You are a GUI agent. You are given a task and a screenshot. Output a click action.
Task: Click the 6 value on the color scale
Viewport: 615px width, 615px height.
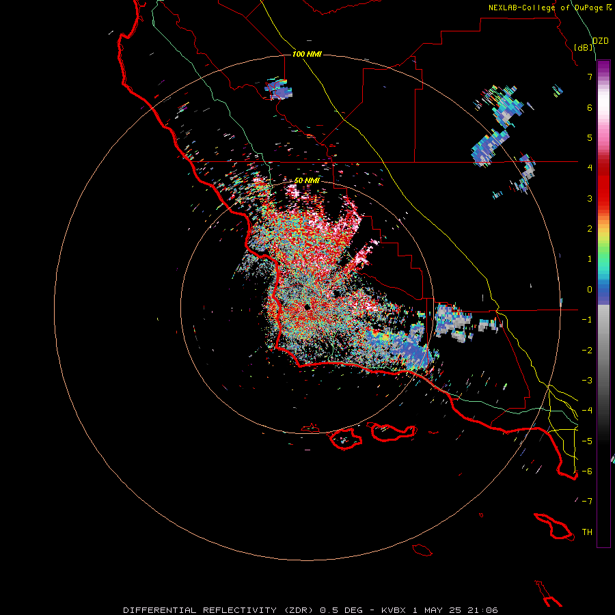[590, 107]
